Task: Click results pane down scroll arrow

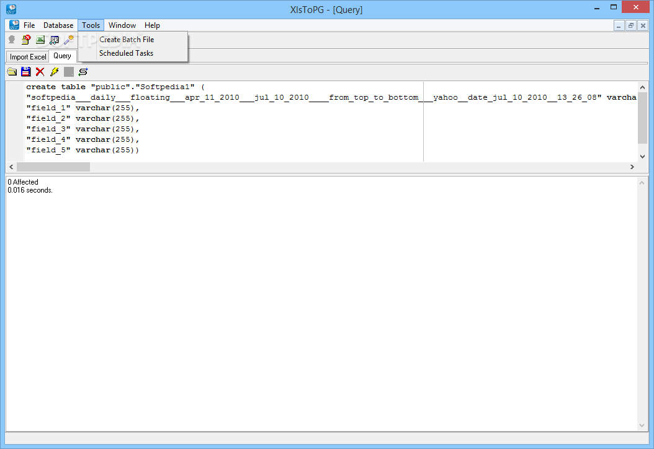Action: pos(642,425)
